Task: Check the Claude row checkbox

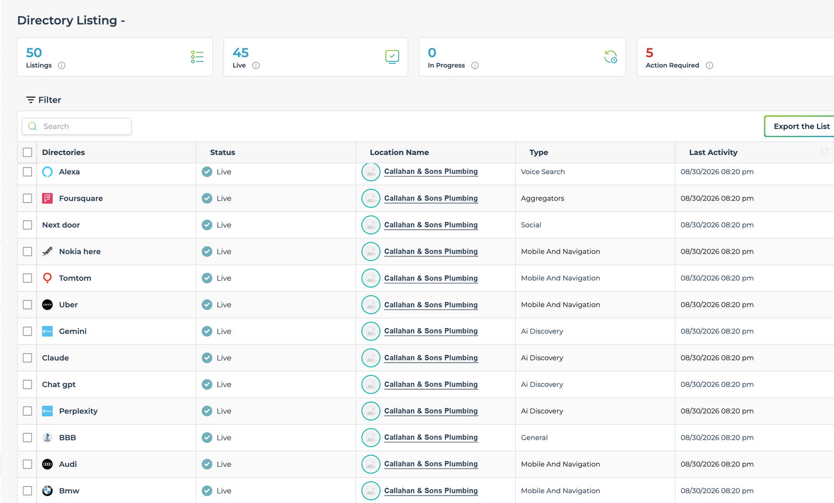Action: (x=28, y=358)
